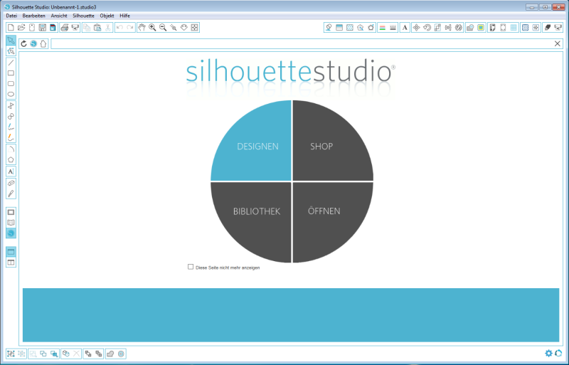Open the Objekt menu
569x365 pixels.
[107, 16]
